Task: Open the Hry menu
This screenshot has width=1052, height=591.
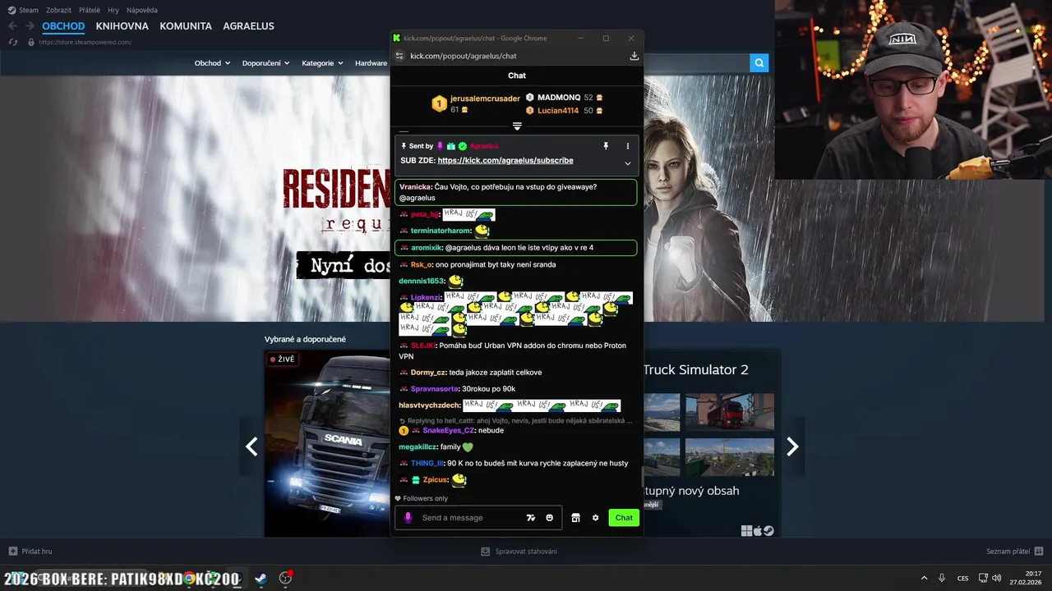Action: point(113,10)
